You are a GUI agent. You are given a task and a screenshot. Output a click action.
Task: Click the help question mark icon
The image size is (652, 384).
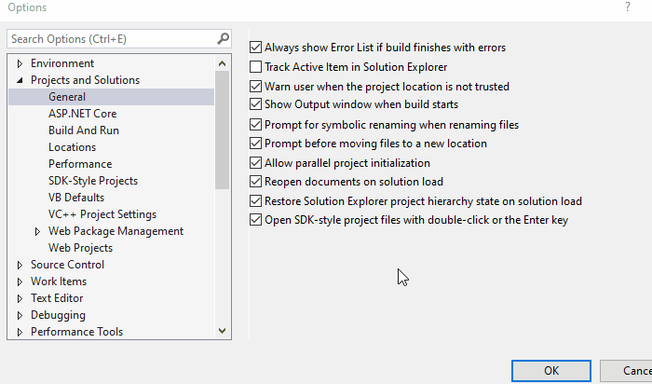tap(628, 7)
